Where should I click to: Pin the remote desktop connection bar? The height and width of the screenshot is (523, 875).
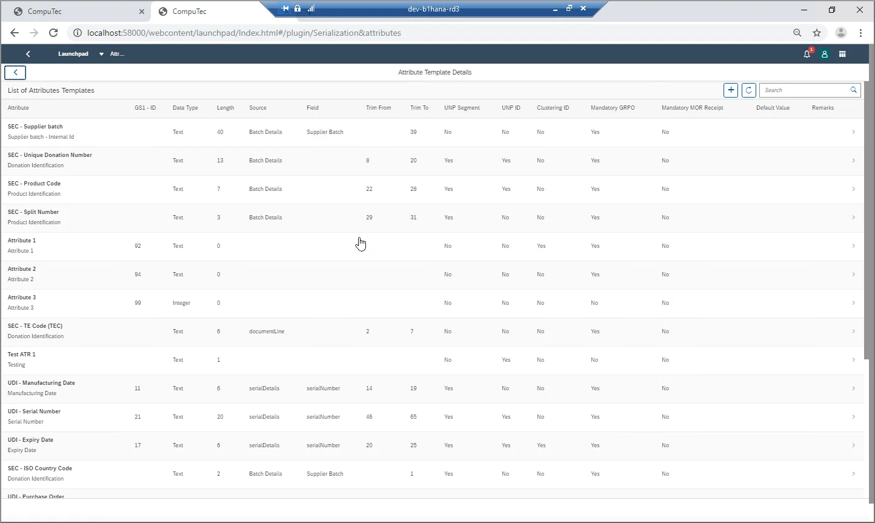click(285, 8)
